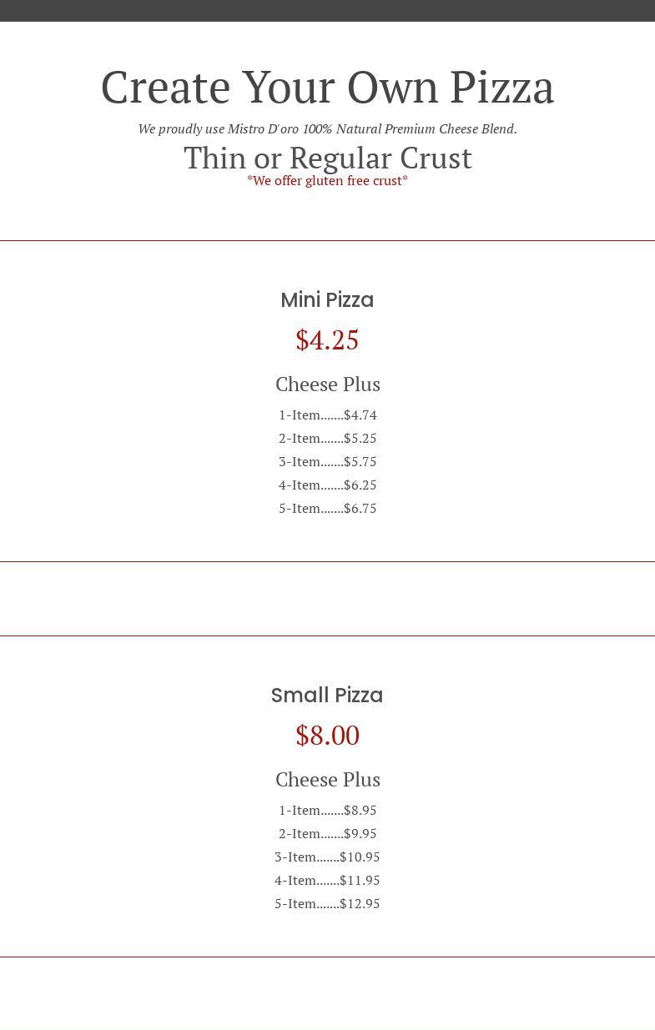Image resolution: width=655 pixels, height=1030 pixels.
Task: Pick the 2-Item $5.25 option
Action: click(x=327, y=439)
